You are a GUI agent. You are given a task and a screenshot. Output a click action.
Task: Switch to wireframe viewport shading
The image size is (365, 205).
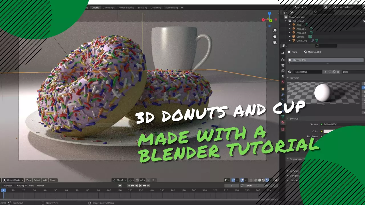coord(256,180)
